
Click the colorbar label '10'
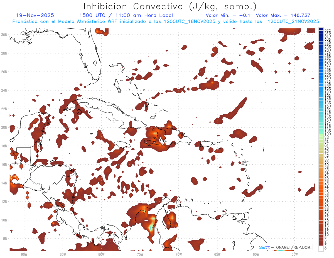click(x=326, y=235)
